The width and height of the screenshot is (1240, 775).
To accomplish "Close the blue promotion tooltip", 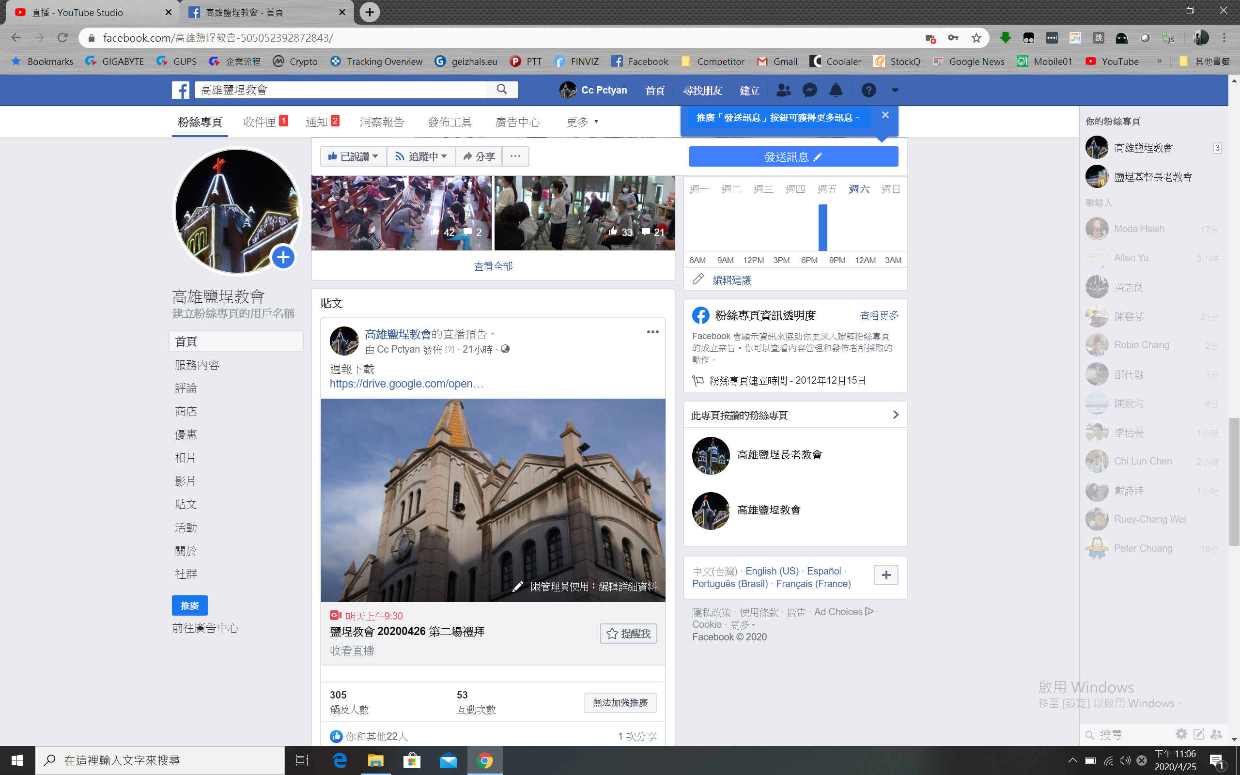I will [885, 115].
